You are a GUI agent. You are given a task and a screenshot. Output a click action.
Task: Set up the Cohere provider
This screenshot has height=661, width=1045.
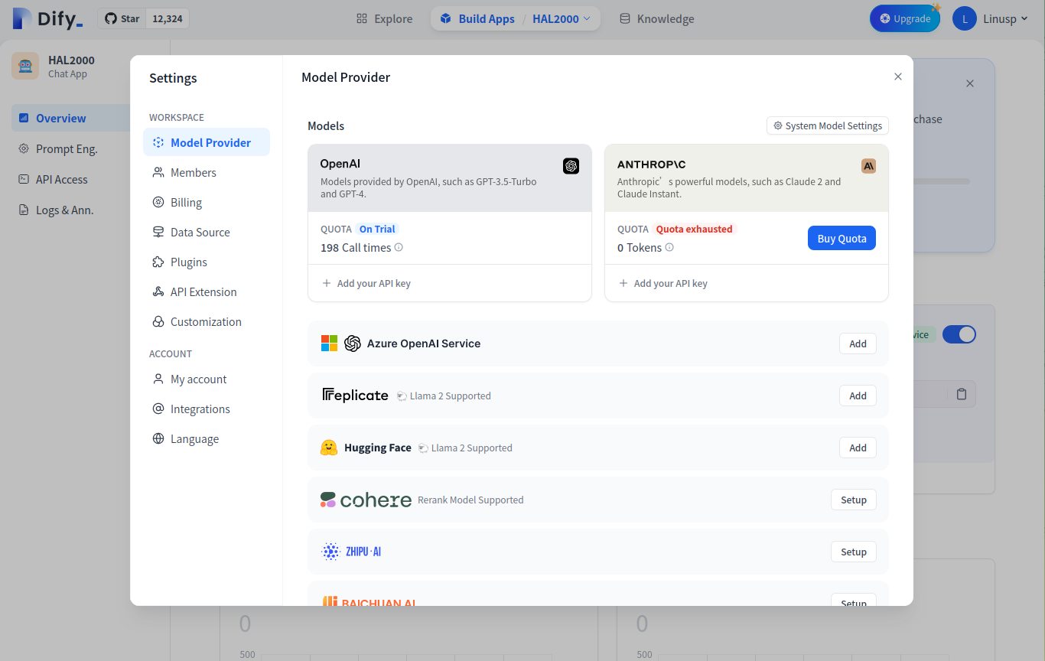pyautogui.click(x=853, y=500)
